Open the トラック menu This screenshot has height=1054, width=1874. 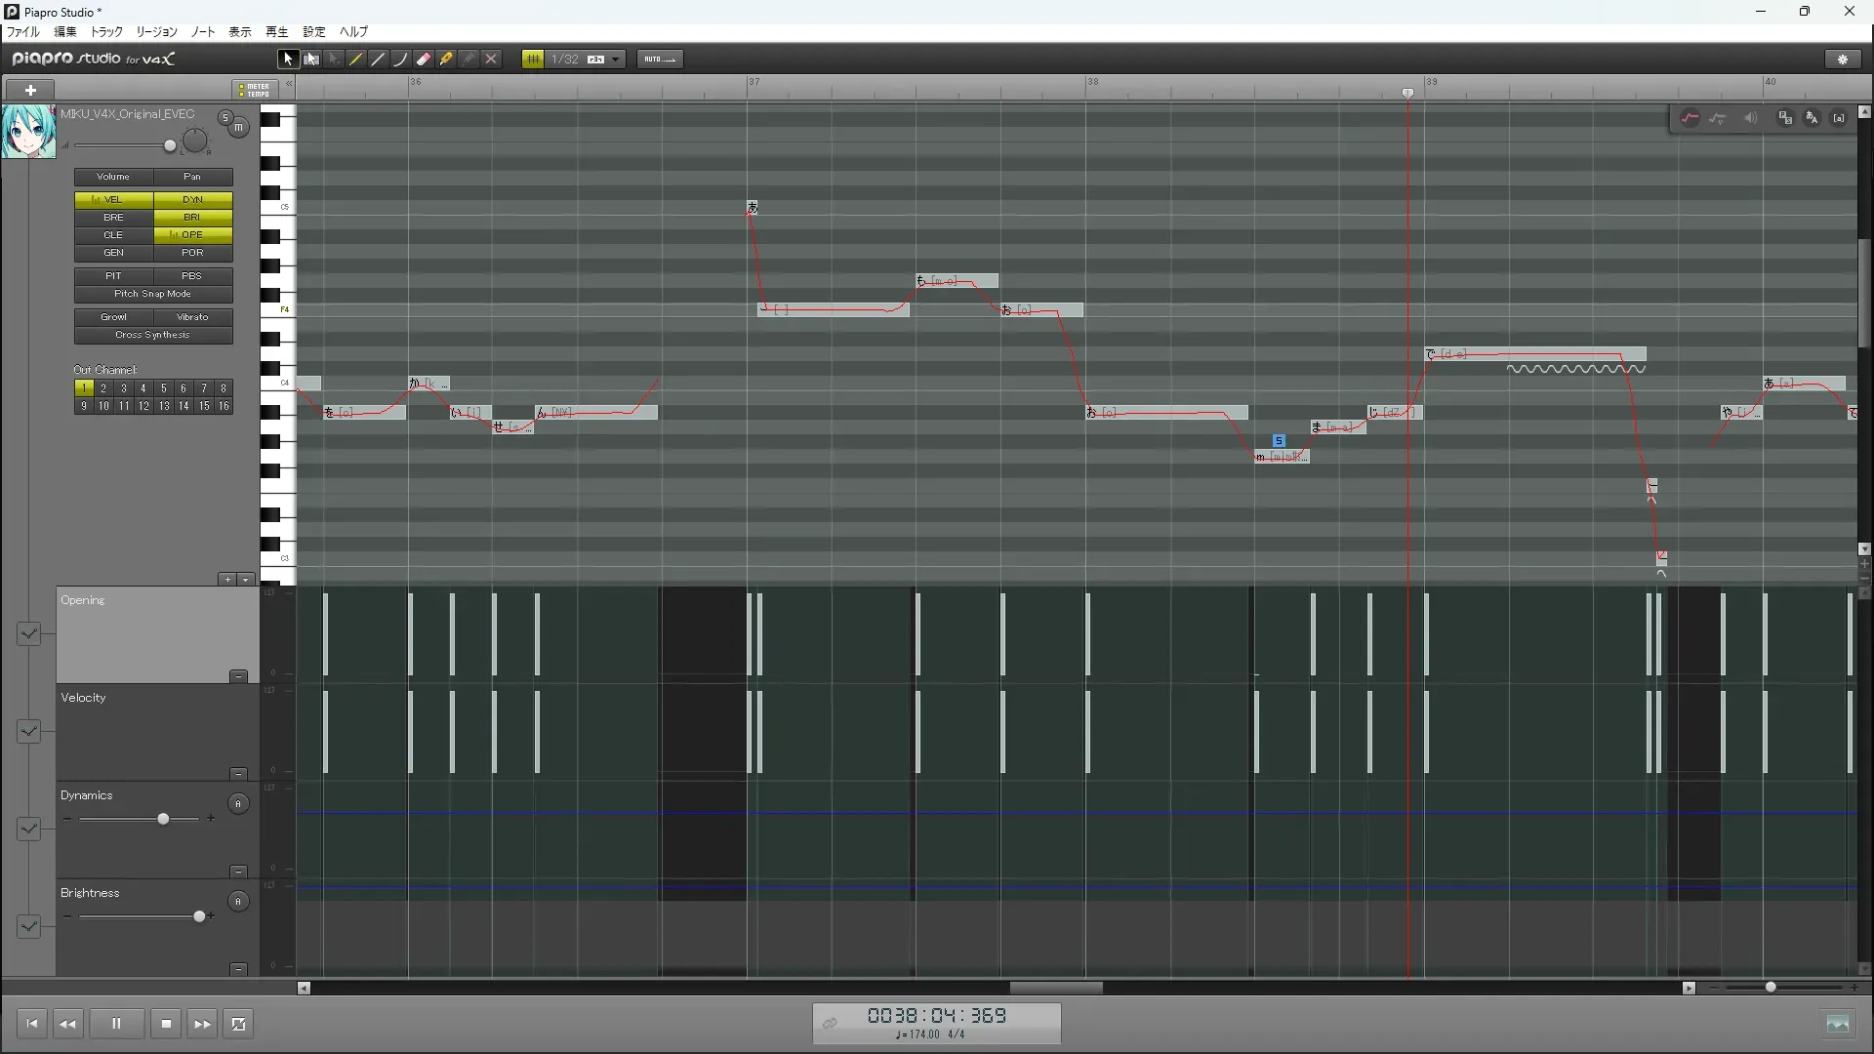click(x=106, y=32)
